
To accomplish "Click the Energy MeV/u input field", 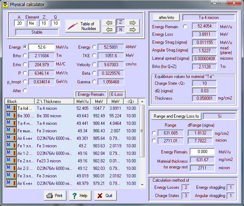I will [x=41, y=47].
